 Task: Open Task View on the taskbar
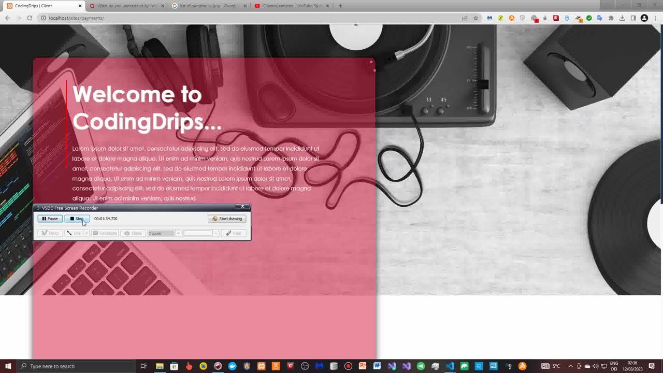pyautogui.click(x=143, y=366)
